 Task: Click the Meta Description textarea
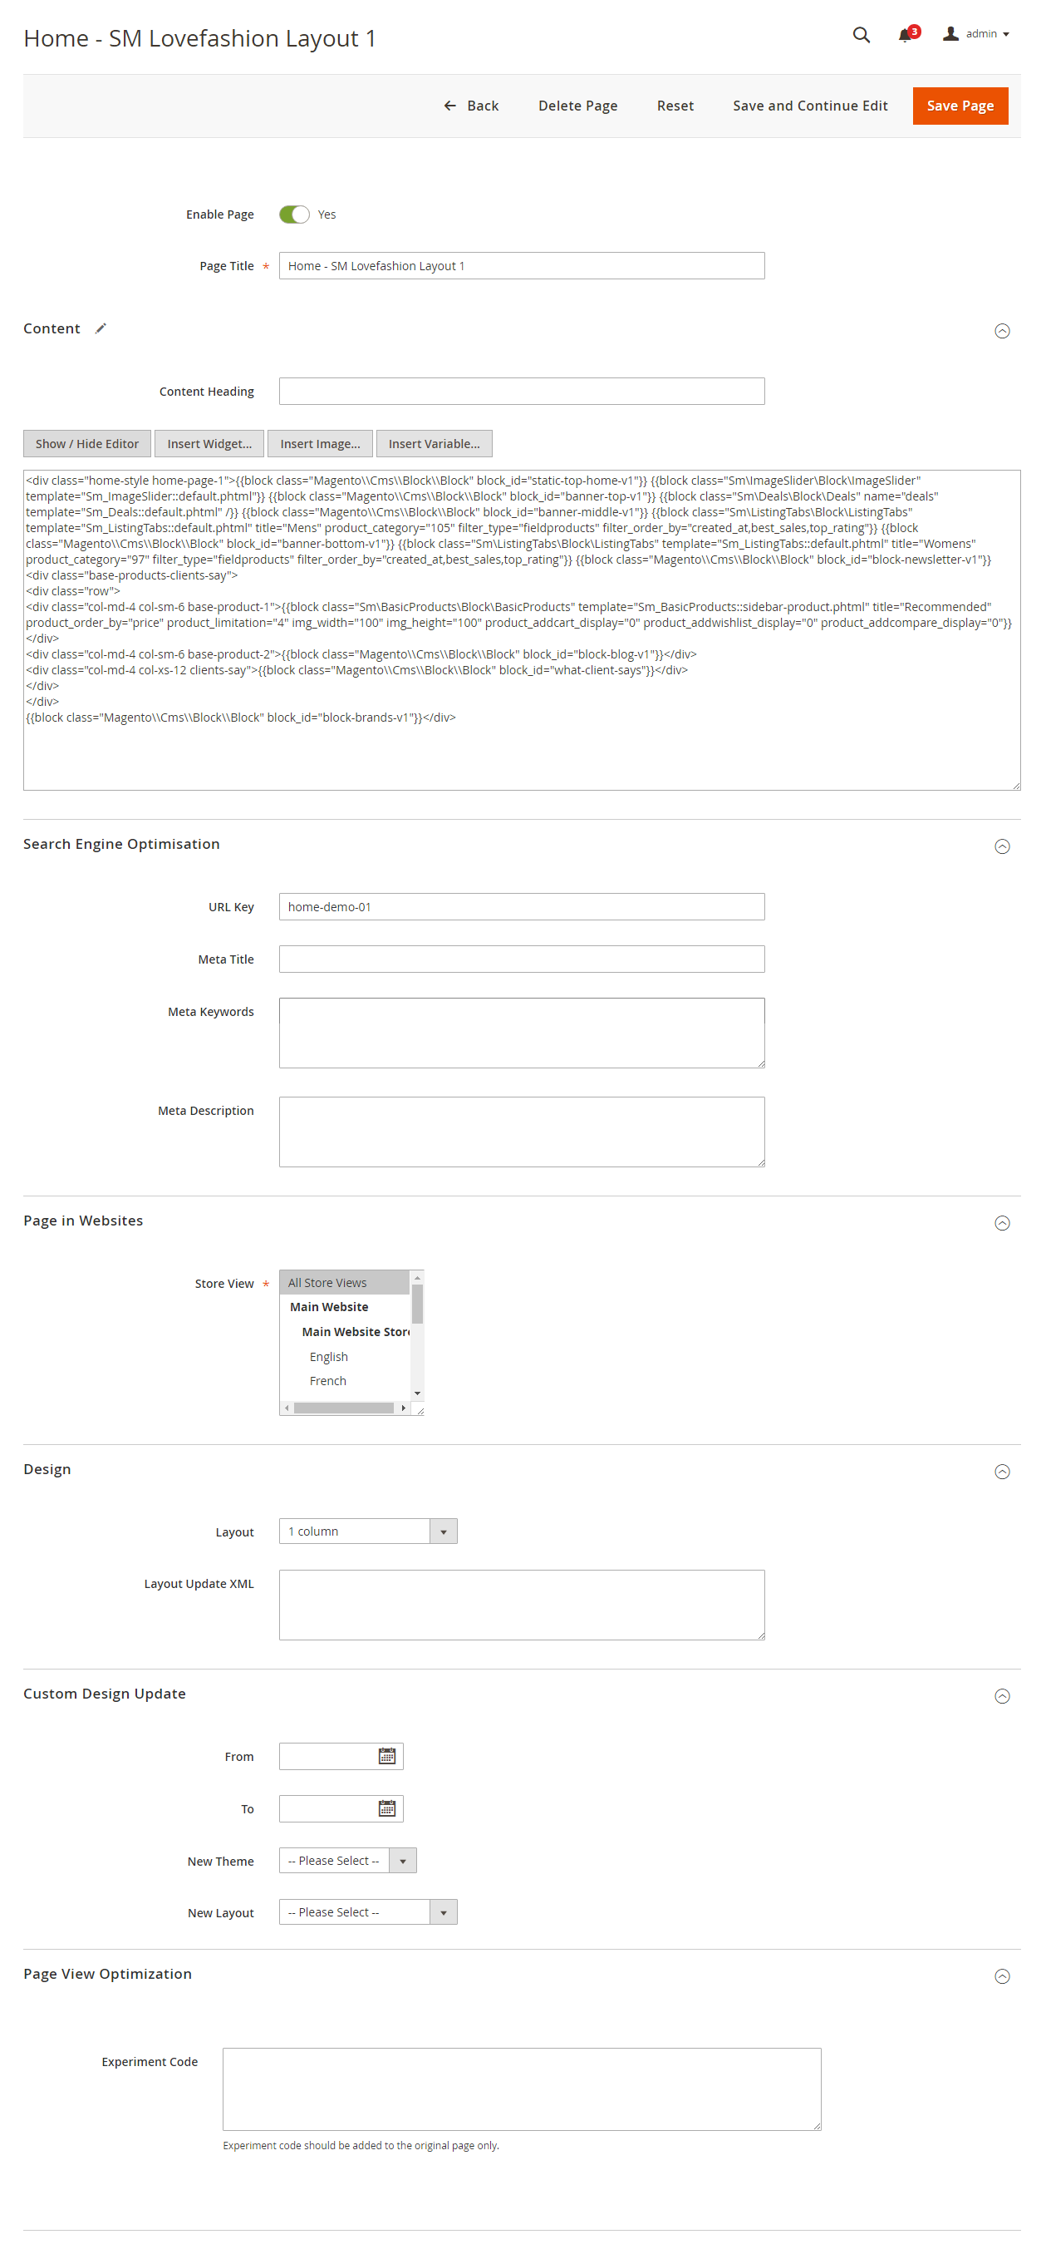[x=521, y=1132]
